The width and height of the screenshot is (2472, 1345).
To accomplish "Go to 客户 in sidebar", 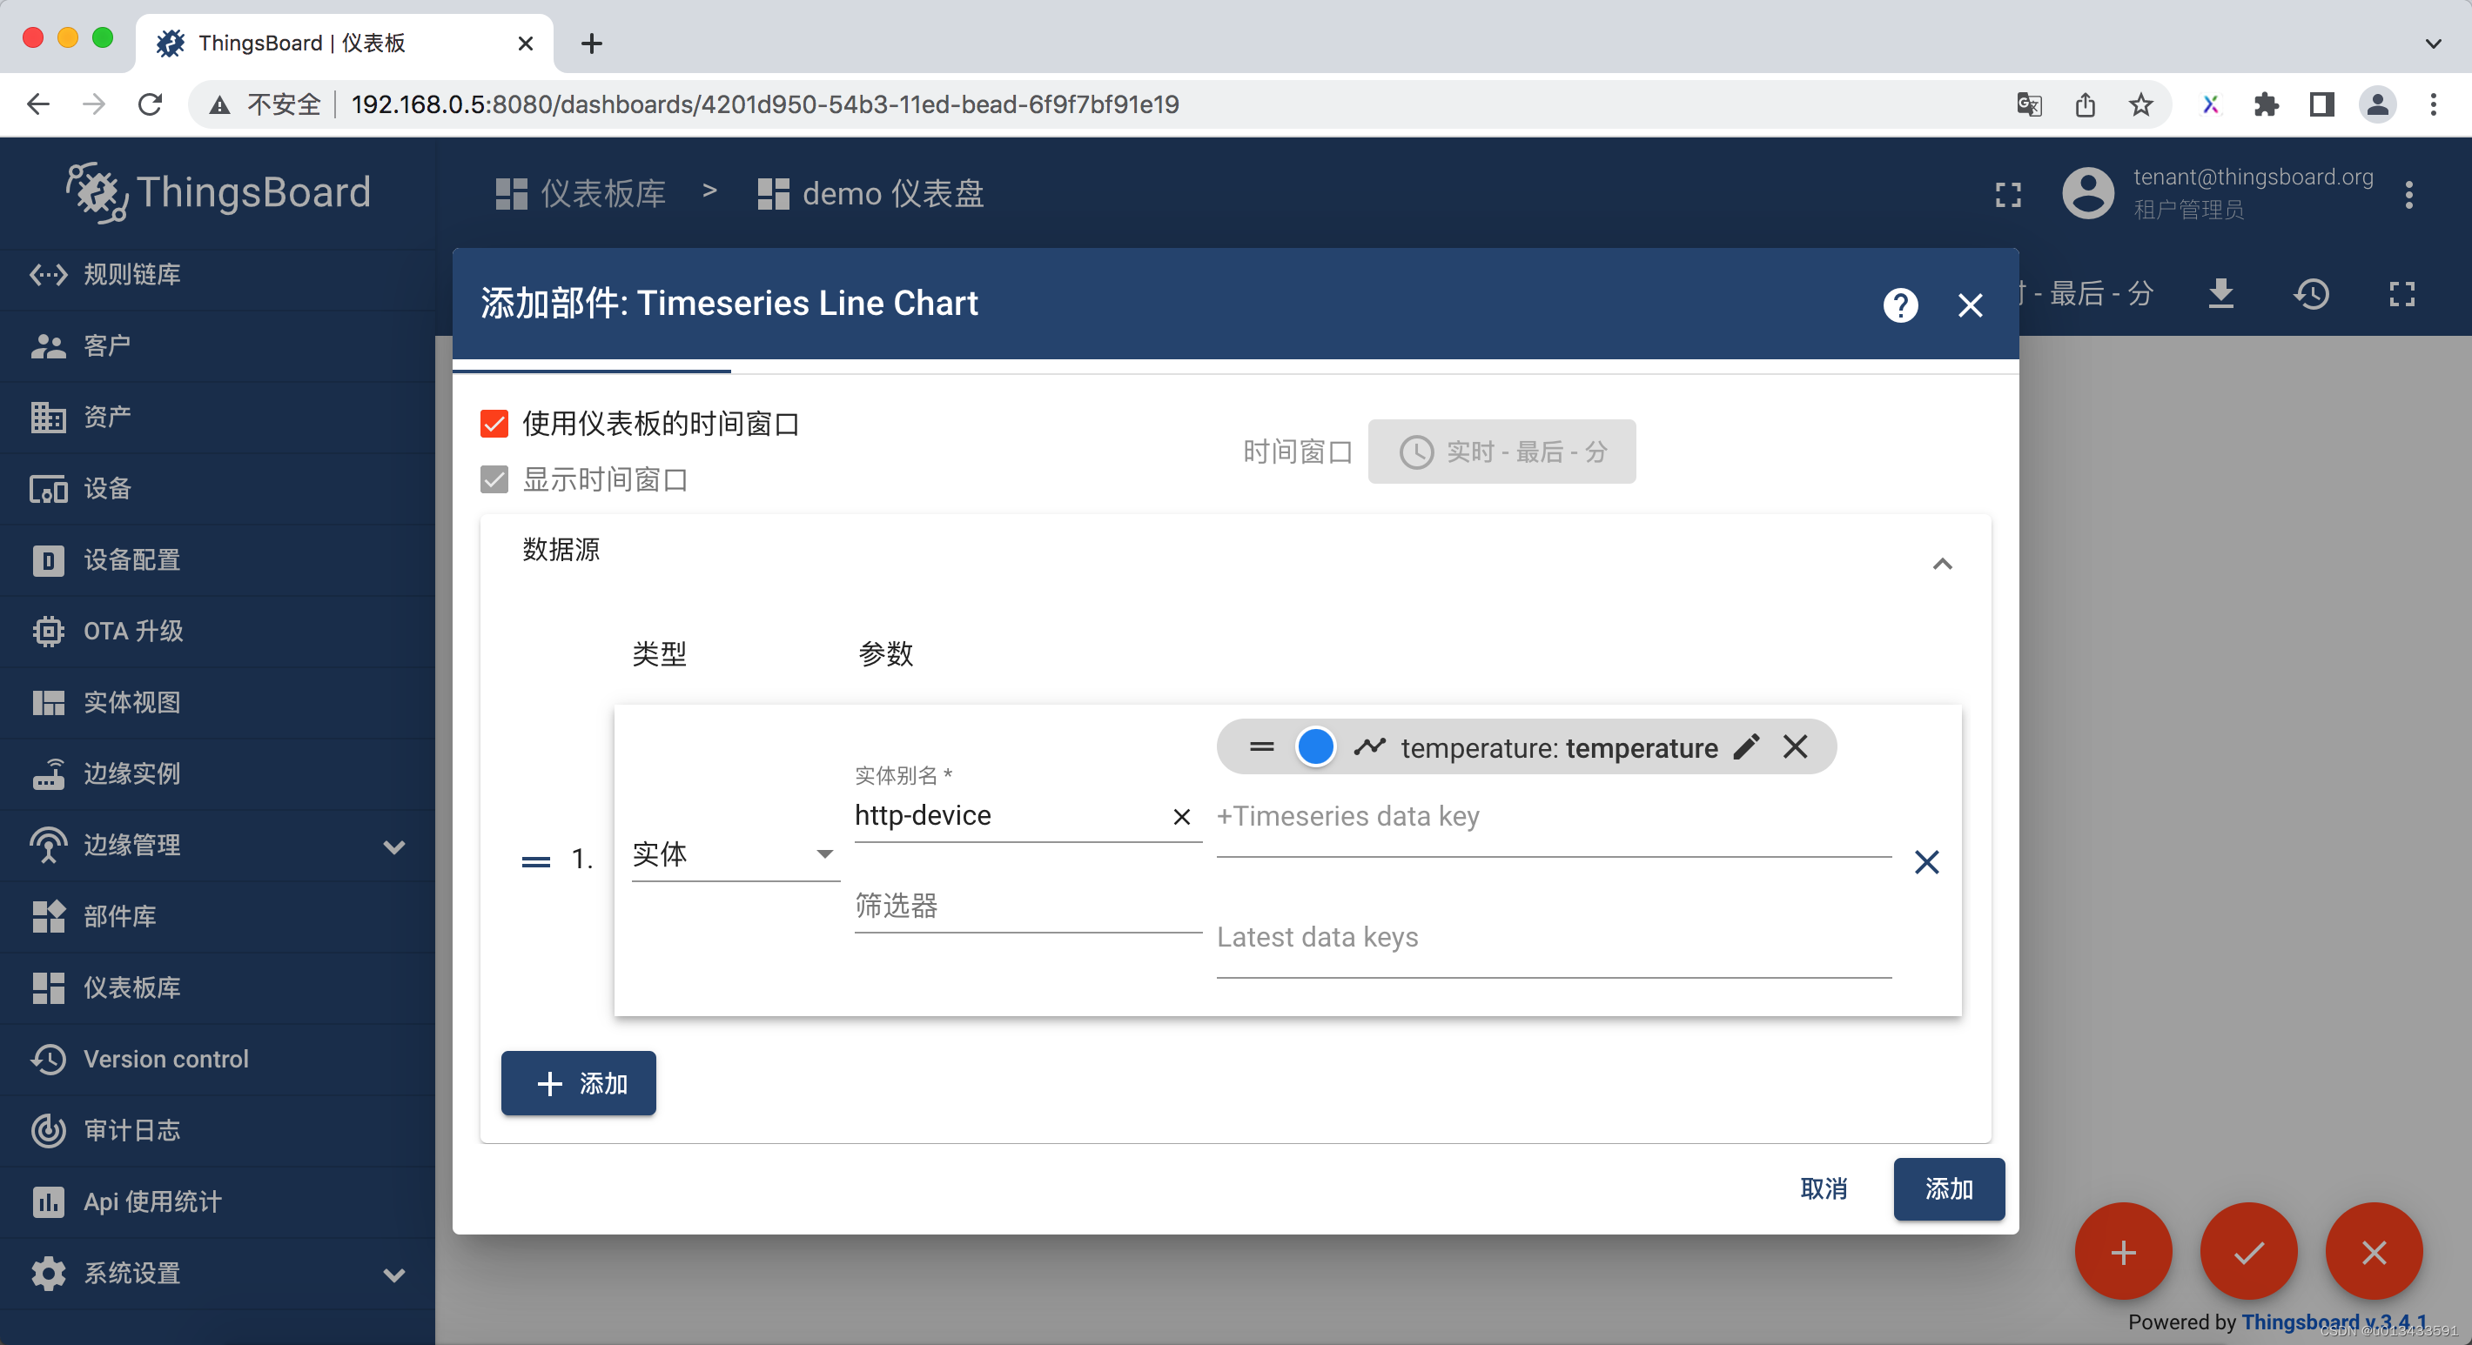I will point(217,345).
